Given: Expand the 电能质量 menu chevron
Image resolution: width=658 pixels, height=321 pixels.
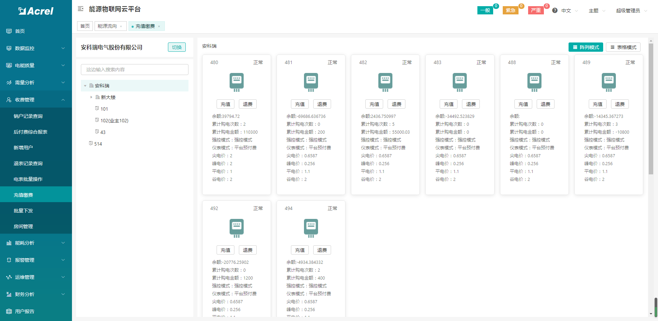Looking at the screenshot, I should pyautogui.click(x=63, y=65).
